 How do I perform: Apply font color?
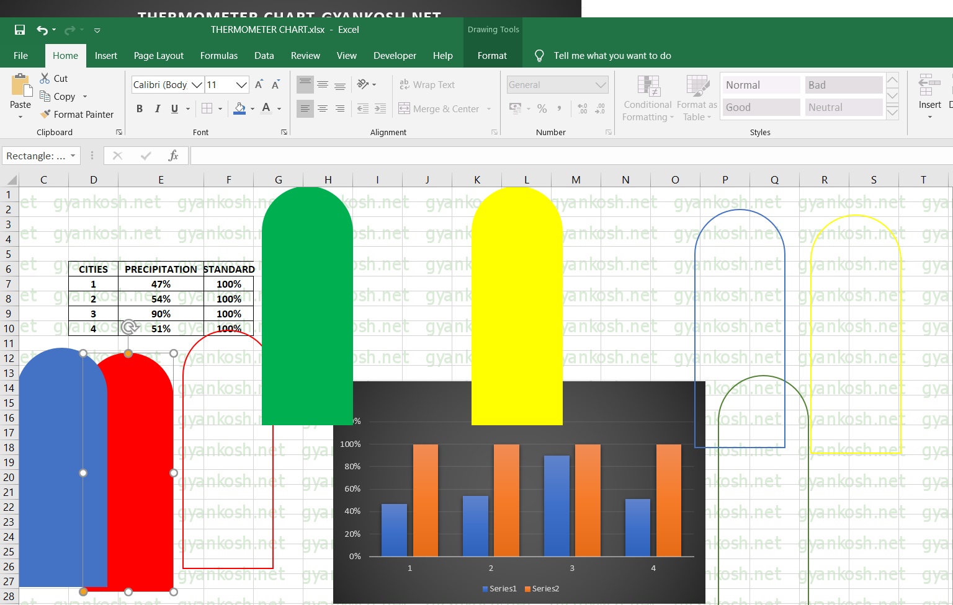pyautogui.click(x=266, y=108)
